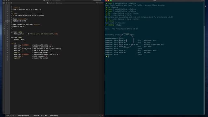The width and height of the screenshot is (208, 117).
Task: Click highlighted line number 9 in the gutter
Action: (x=7, y=21)
